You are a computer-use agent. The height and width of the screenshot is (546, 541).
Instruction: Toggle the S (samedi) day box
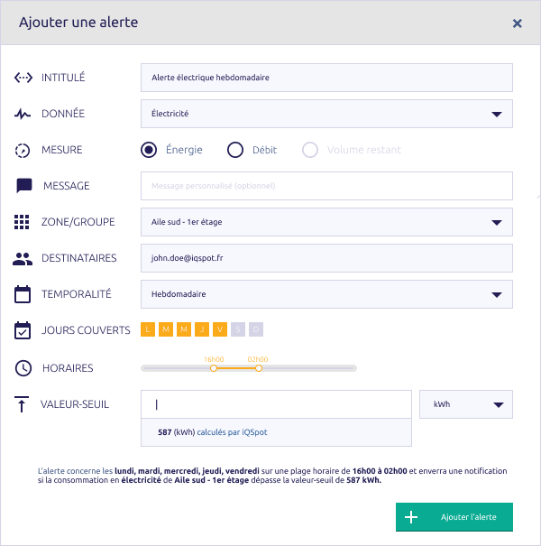pos(238,329)
